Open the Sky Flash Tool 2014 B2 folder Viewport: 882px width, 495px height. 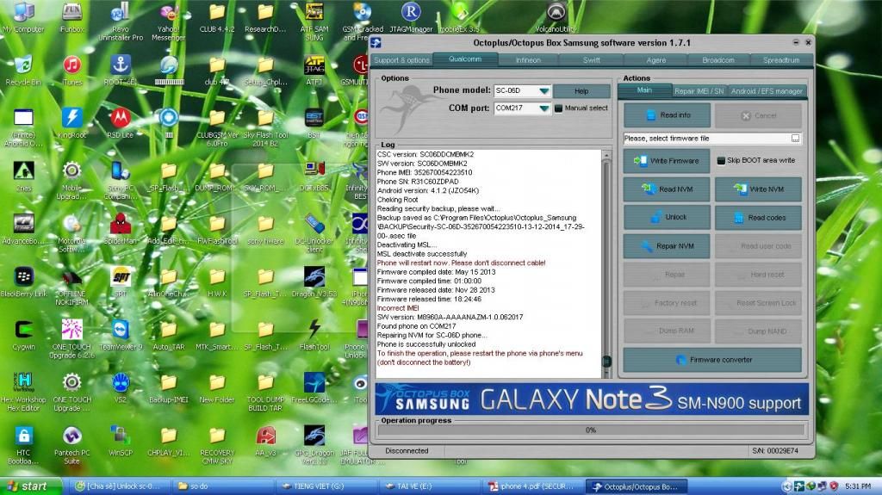click(265, 127)
